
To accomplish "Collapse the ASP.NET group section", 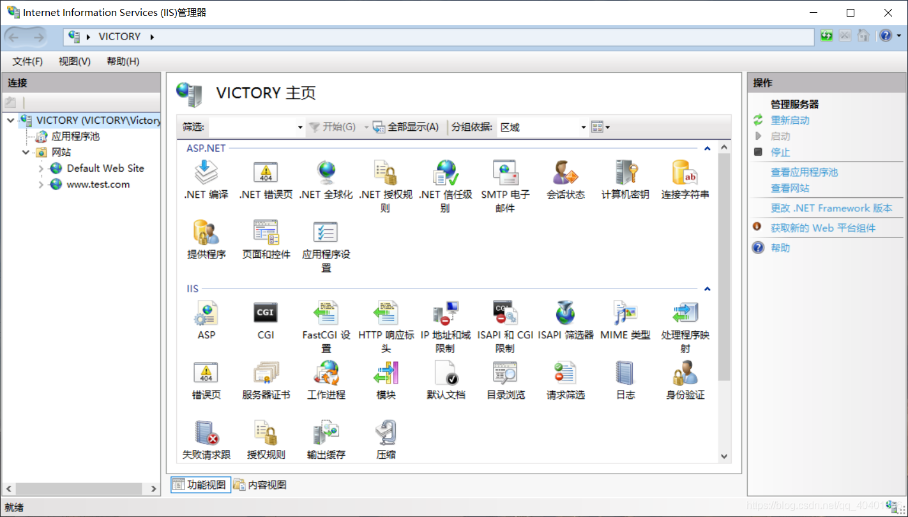I will 707,148.
